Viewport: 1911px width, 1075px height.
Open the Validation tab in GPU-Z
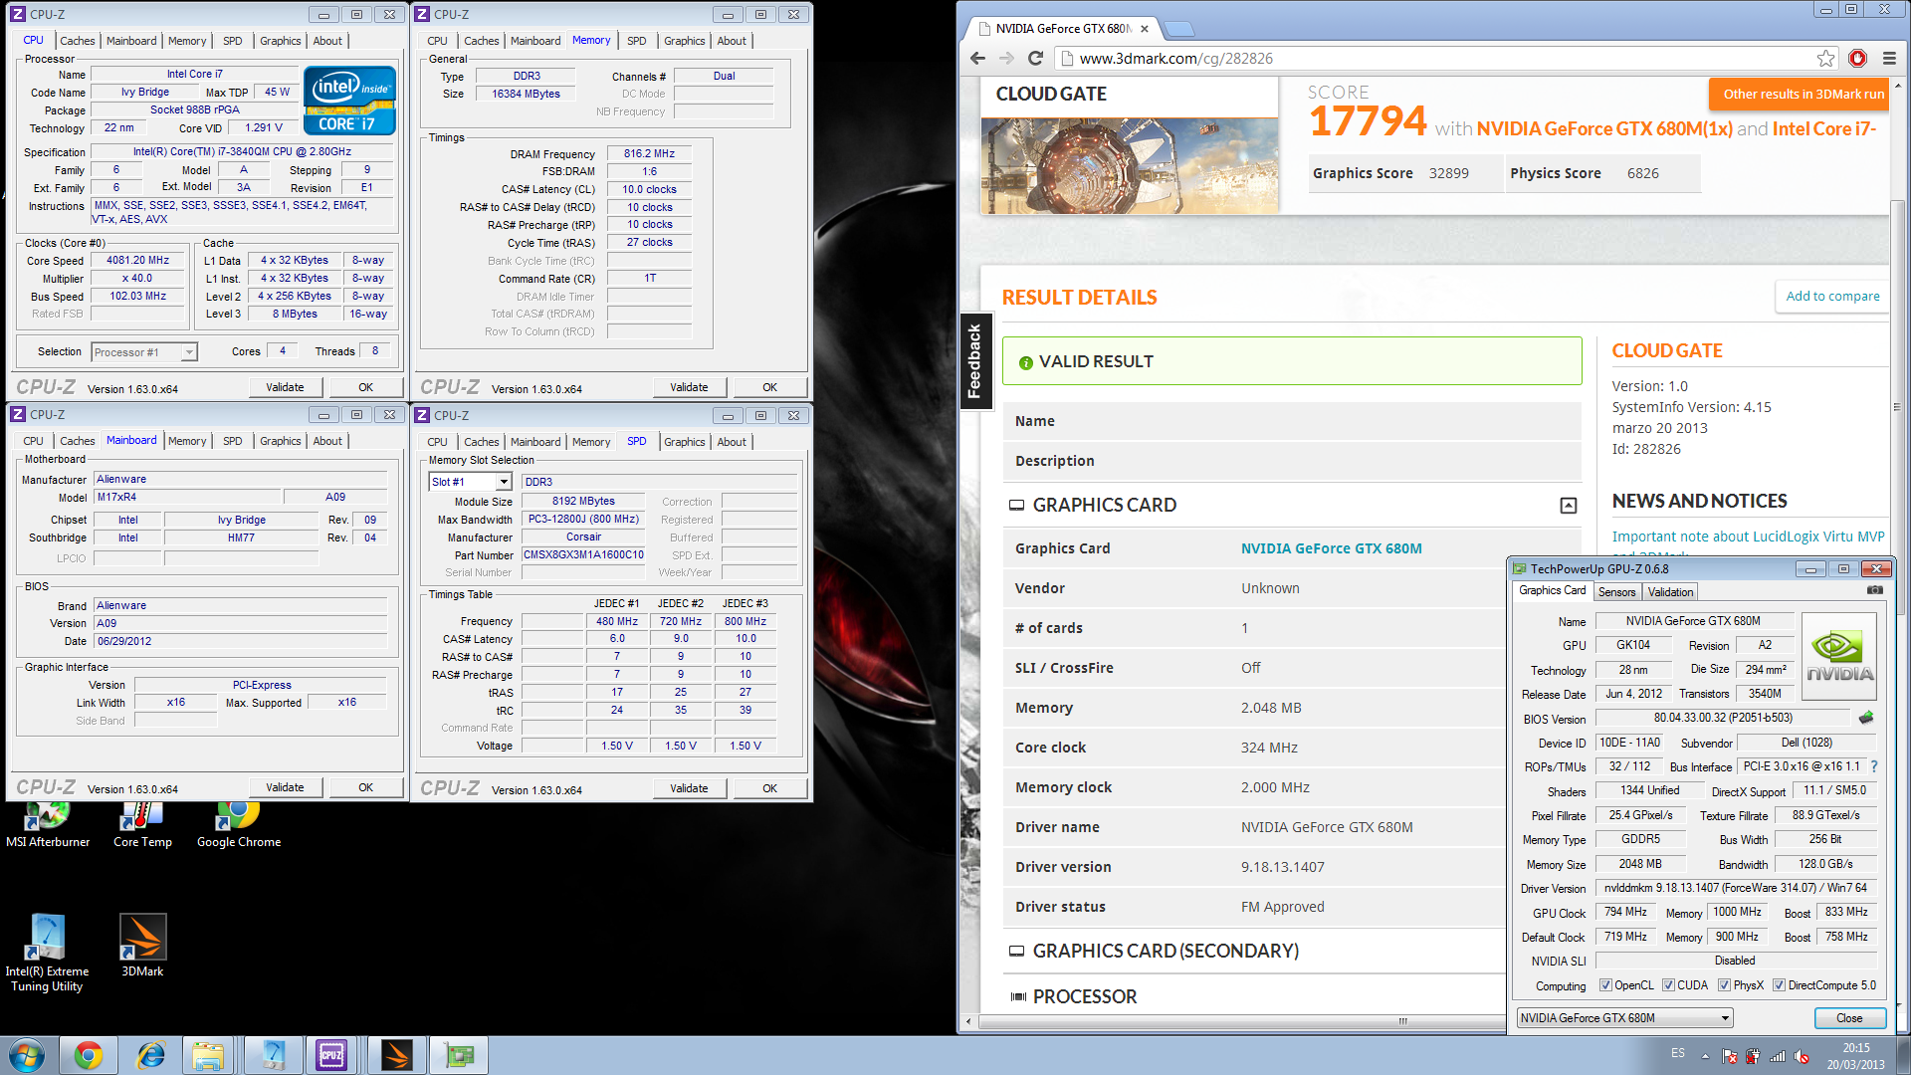(x=1670, y=591)
